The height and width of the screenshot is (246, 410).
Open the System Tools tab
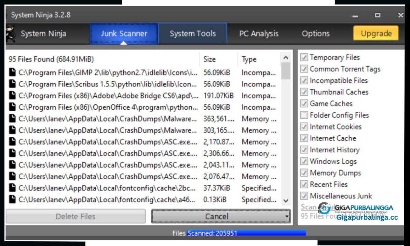193,34
